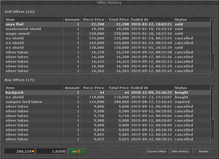219x159 pixels.
Task: Select silver token buy offer priced 9,850
Action: click(x=108, y=130)
